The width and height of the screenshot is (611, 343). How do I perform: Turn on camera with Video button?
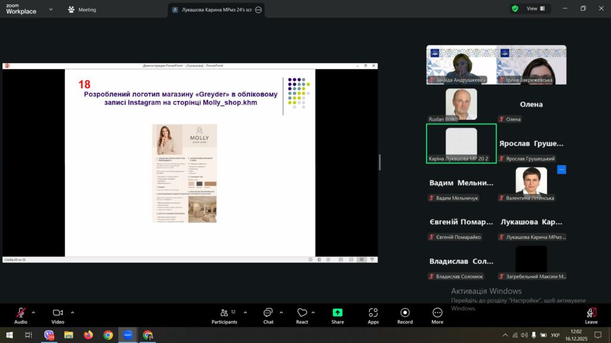58,314
